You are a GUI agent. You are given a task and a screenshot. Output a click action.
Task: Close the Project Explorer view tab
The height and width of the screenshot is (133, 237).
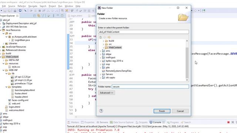coord(17,16)
